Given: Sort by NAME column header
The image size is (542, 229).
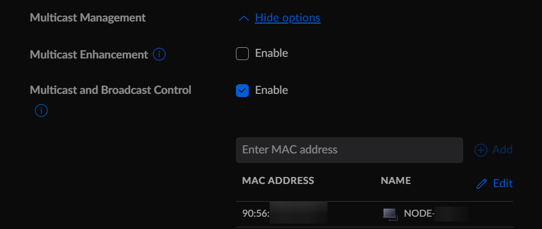Looking at the screenshot, I should coord(396,181).
